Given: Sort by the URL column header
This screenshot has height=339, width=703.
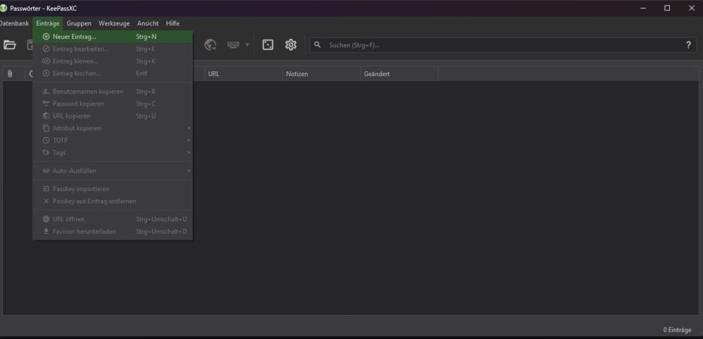Looking at the screenshot, I should [x=244, y=74].
